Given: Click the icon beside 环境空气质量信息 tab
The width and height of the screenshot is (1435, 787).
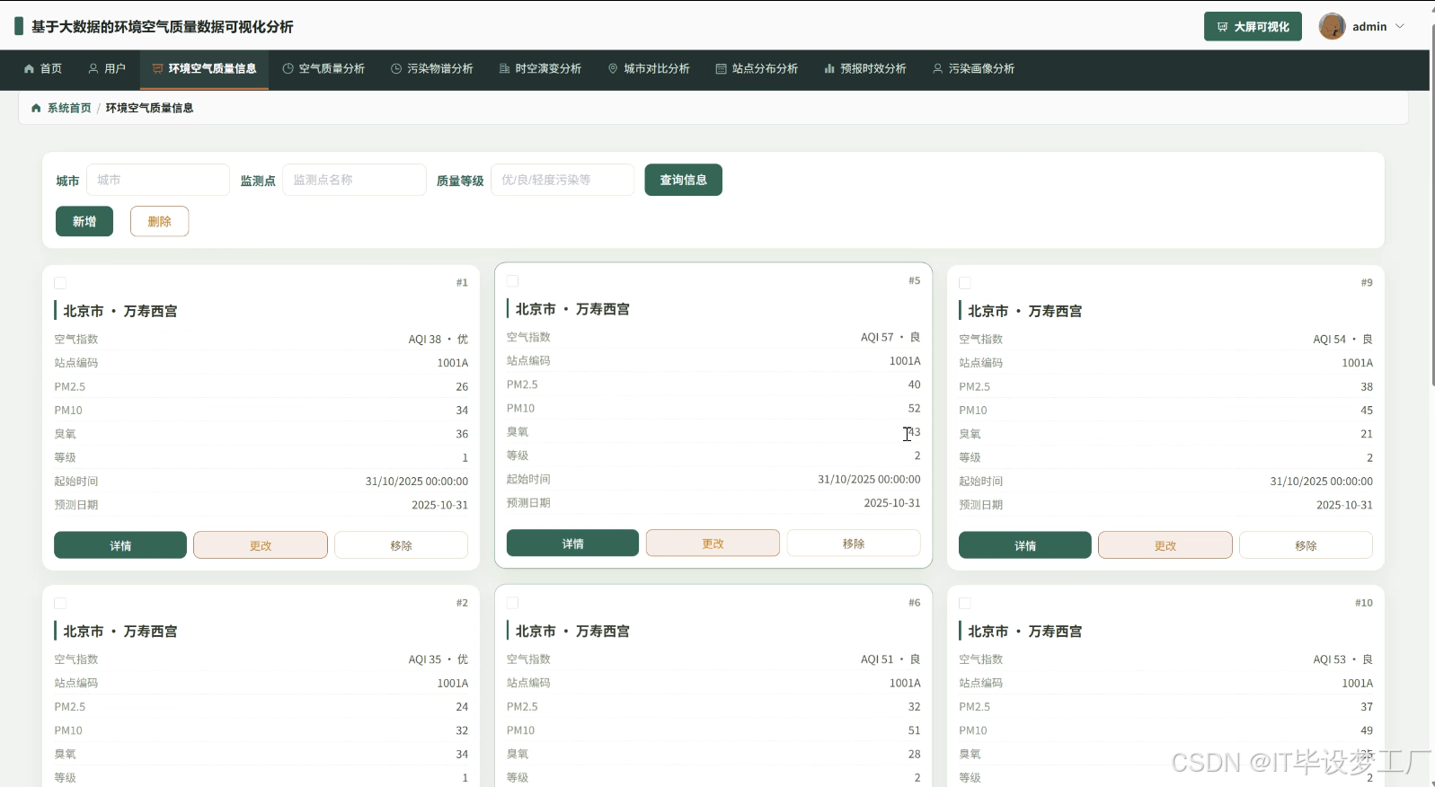Looking at the screenshot, I should (158, 68).
